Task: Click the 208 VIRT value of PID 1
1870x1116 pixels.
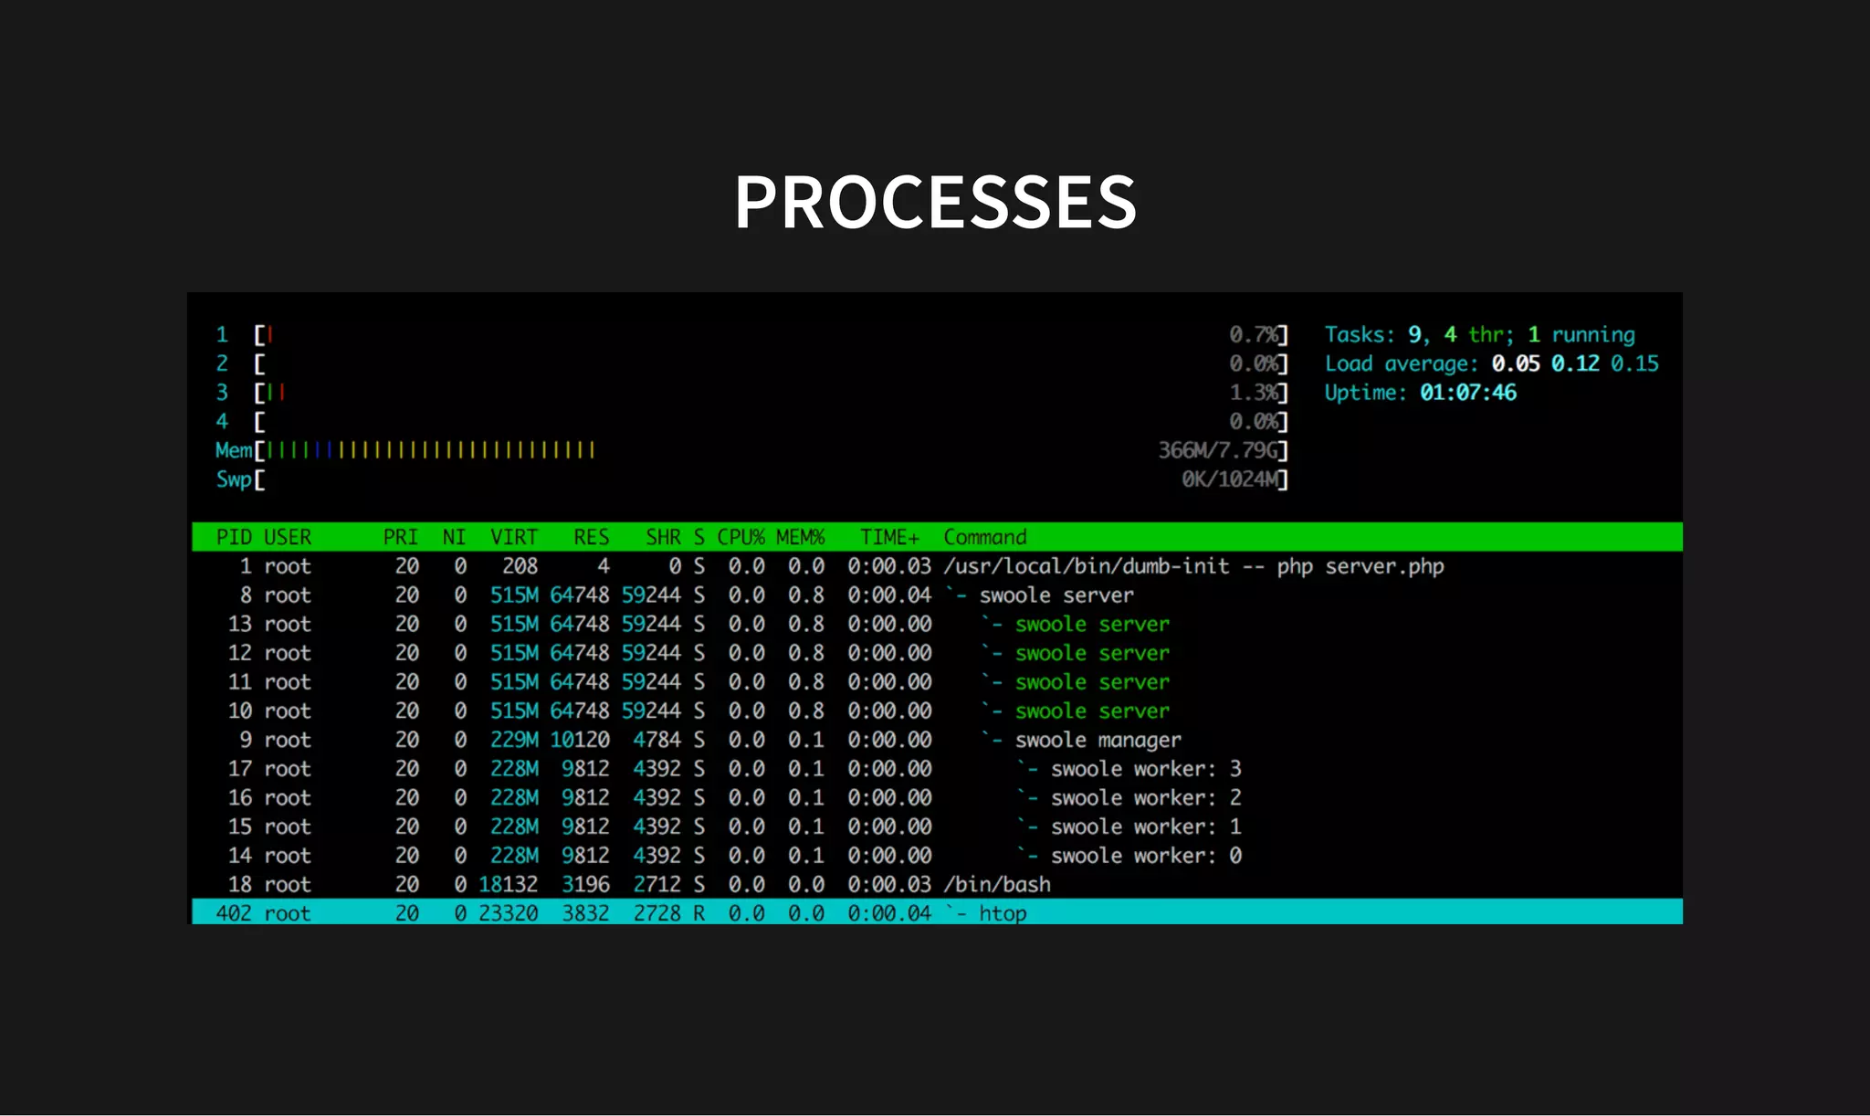Action: coord(520,566)
